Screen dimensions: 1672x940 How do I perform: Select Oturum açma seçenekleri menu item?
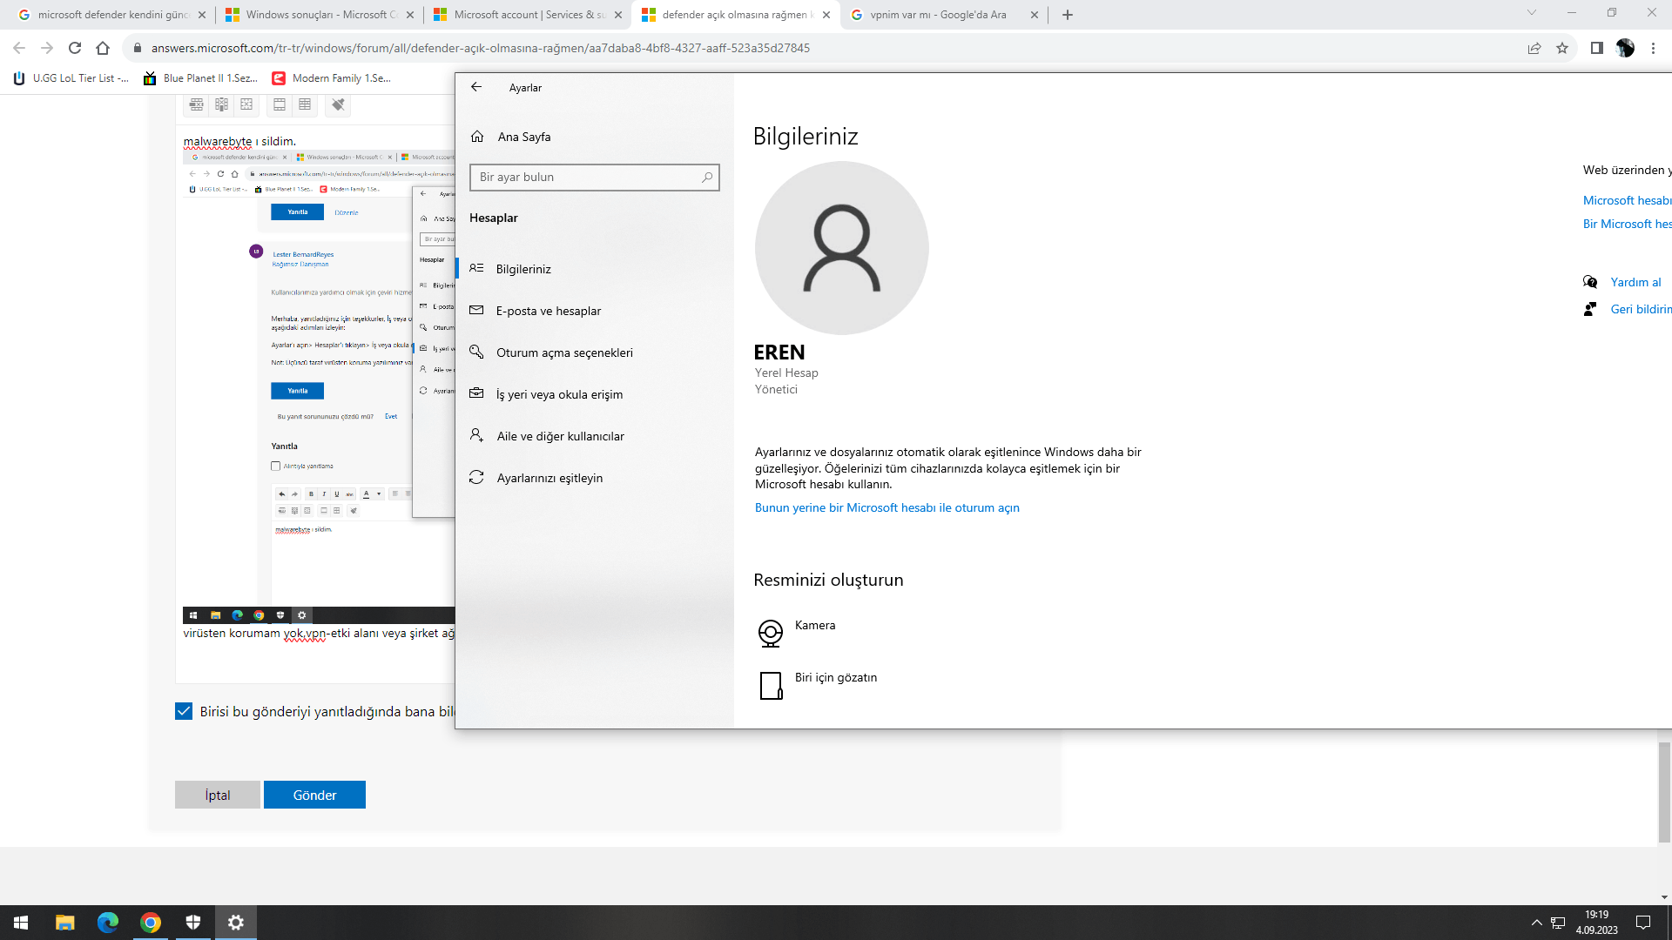(x=563, y=352)
